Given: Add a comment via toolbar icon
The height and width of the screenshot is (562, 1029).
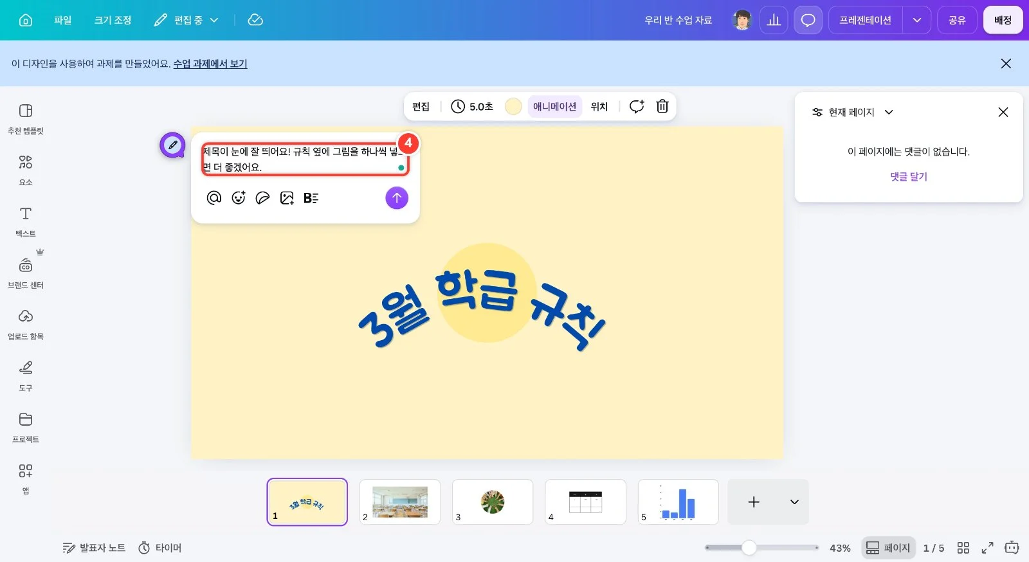Looking at the screenshot, I should coord(637,107).
